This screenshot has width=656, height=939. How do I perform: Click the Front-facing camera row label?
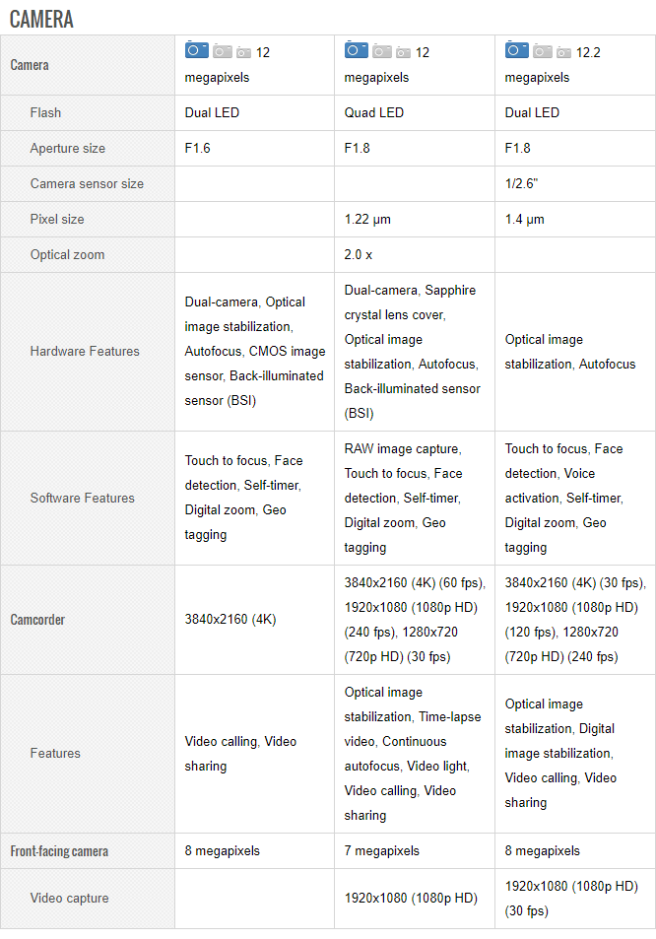click(x=59, y=850)
